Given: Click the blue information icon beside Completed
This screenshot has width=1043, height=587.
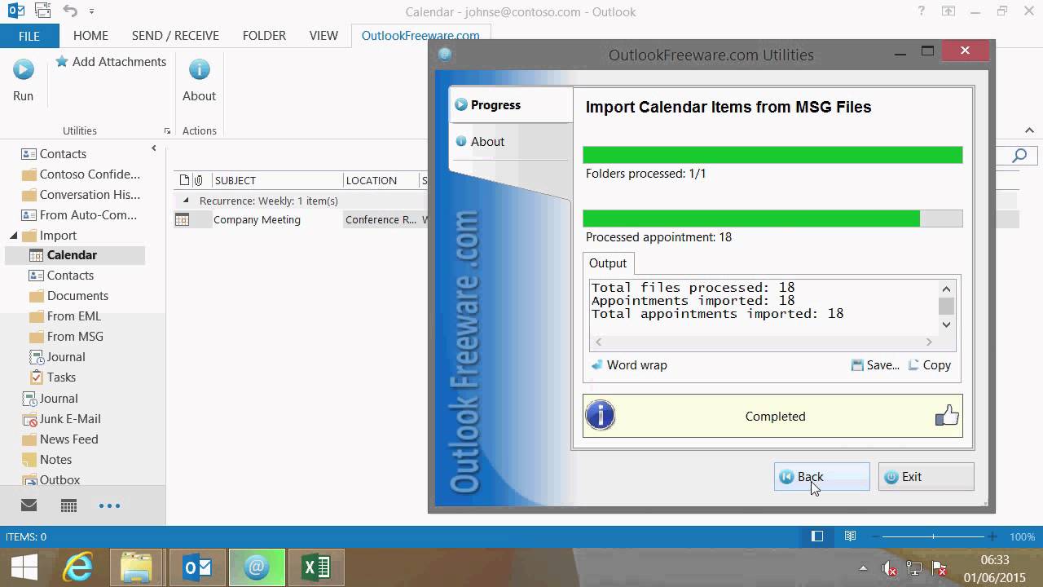Looking at the screenshot, I should pos(601,416).
